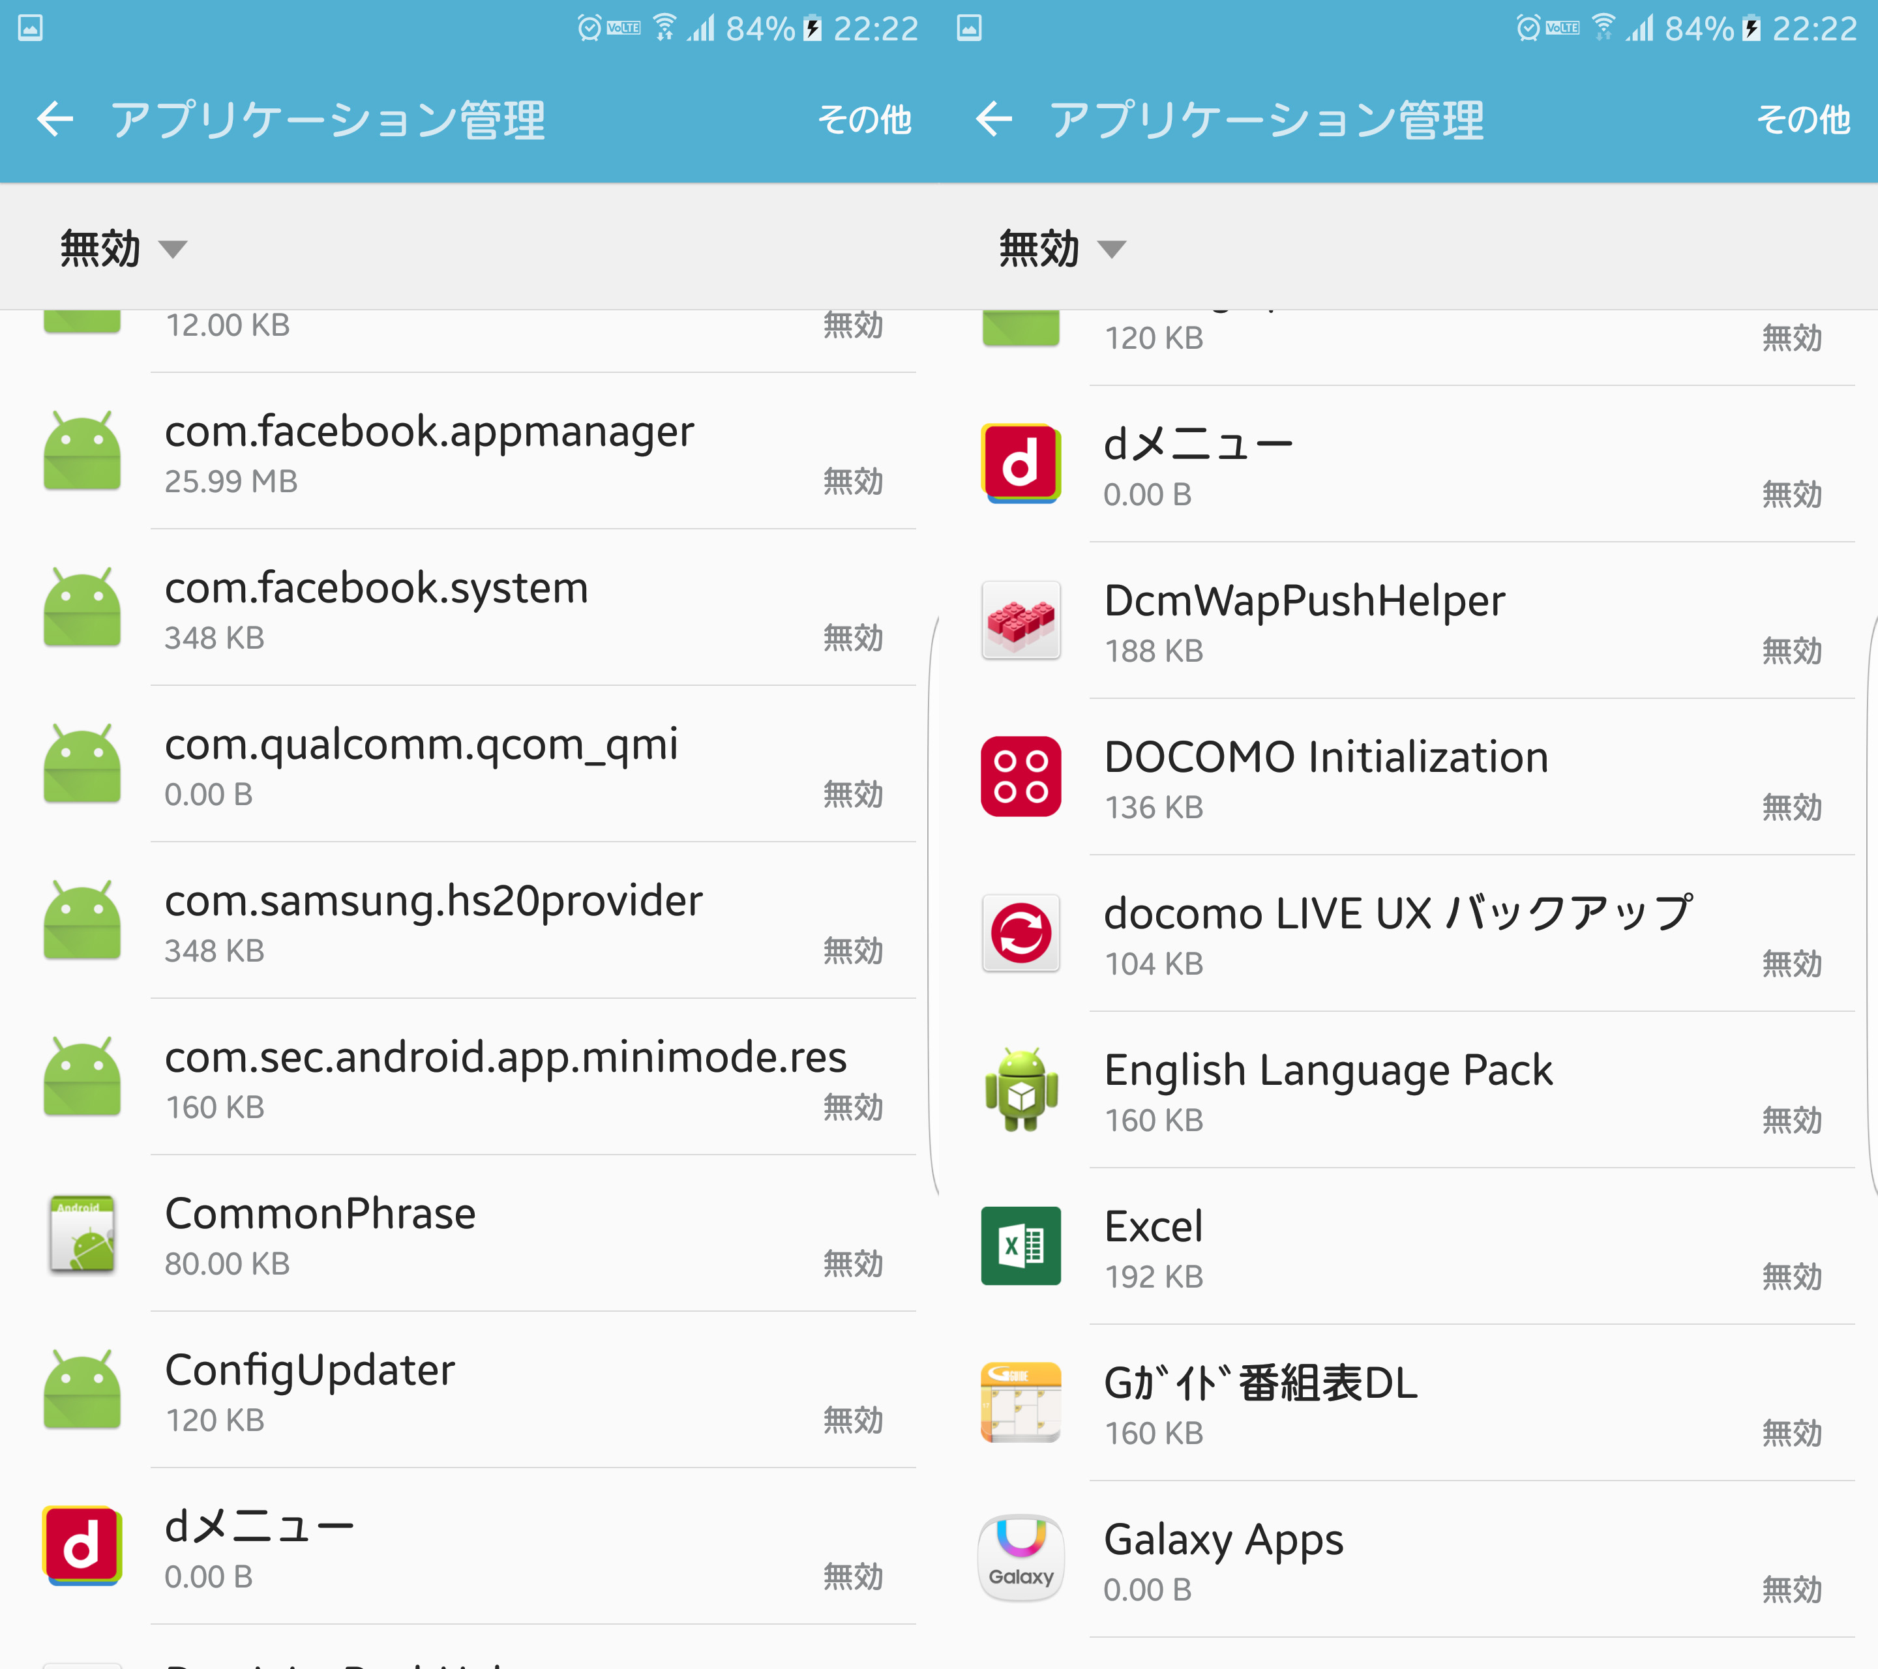
Task: Tap the com.facebook.appmanager Android icon
Action: pos(82,450)
